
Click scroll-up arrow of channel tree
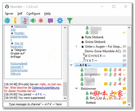click(x=129, y=28)
